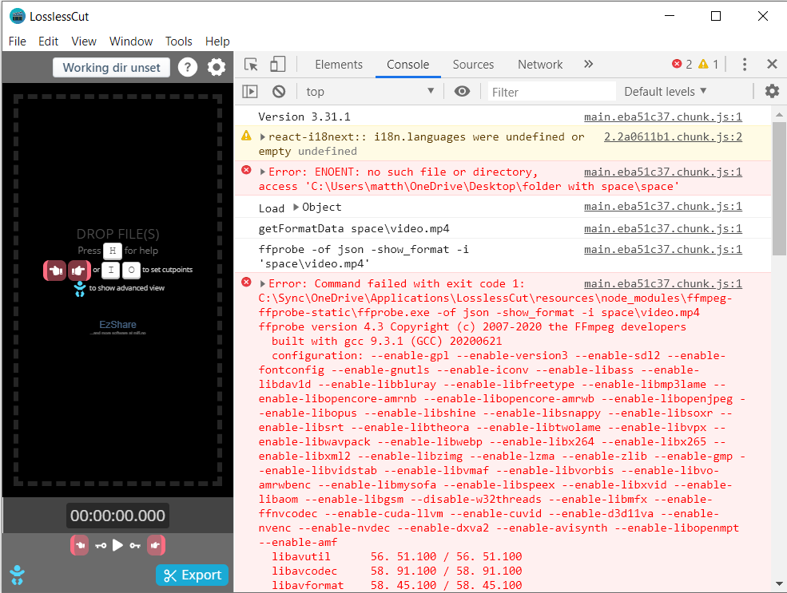Expand the ENOENT error message

263,172
